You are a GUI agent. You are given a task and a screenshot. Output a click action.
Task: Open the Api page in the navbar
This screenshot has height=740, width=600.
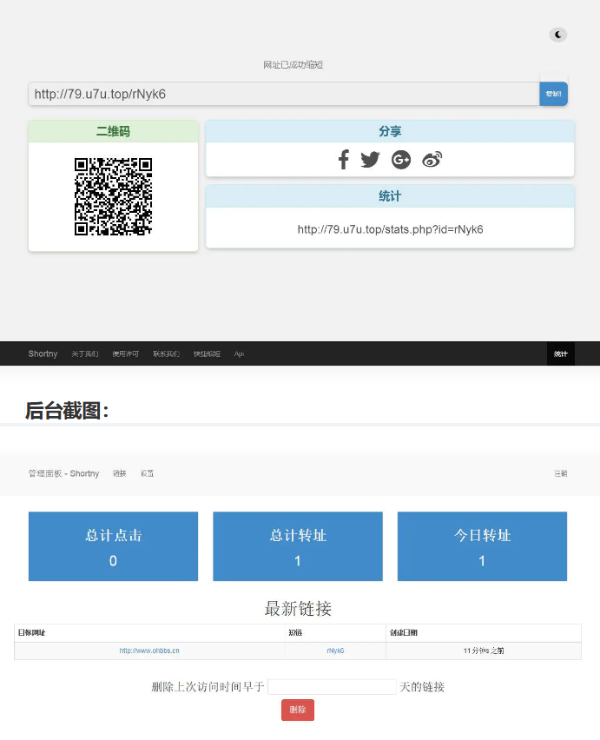[239, 353]
